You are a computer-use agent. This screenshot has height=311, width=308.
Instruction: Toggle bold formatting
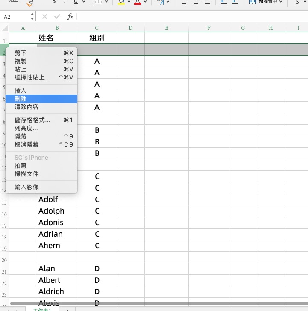54,2
